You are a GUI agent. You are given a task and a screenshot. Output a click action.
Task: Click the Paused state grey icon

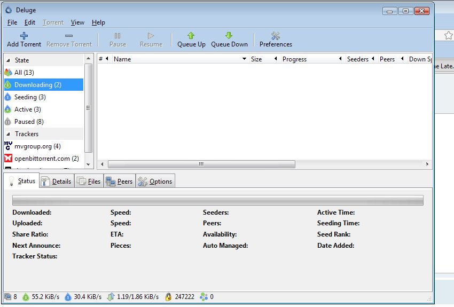point(8,122)
